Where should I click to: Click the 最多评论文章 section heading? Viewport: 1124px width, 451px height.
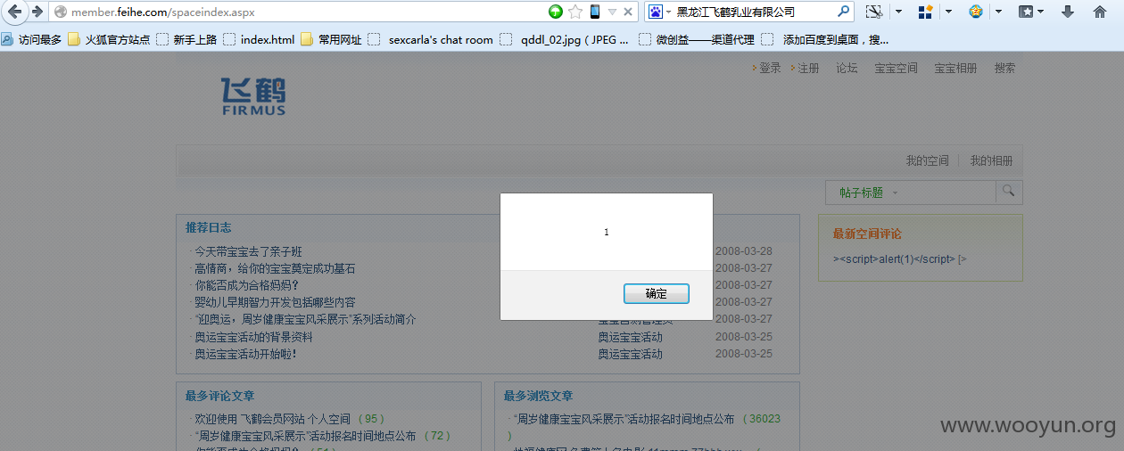pos(219,396)
